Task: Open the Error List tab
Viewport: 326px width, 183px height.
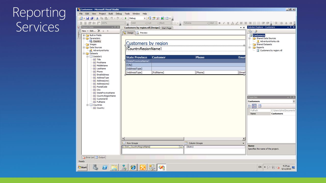Action: (88, 157)
